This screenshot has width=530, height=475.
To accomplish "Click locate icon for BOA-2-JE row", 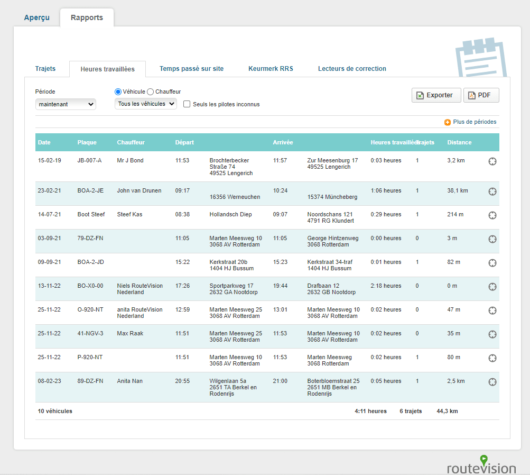I will coord(492,191).
